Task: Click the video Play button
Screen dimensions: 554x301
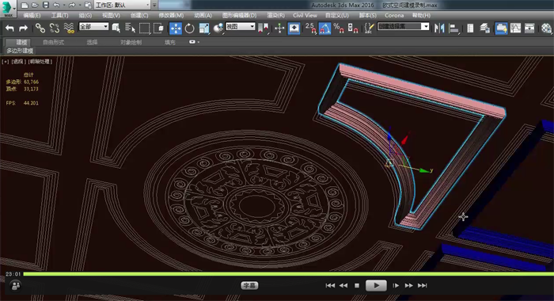Action: pyautogui.click(x=376, y=285)
